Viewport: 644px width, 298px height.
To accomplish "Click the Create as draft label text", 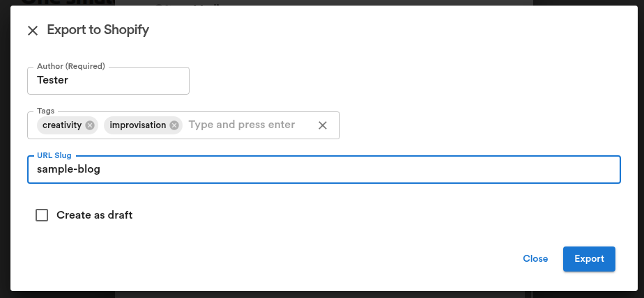I will coord(95,215).
